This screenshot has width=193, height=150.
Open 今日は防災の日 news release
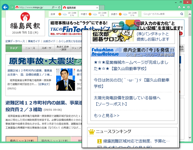click(x=131, y=83)
